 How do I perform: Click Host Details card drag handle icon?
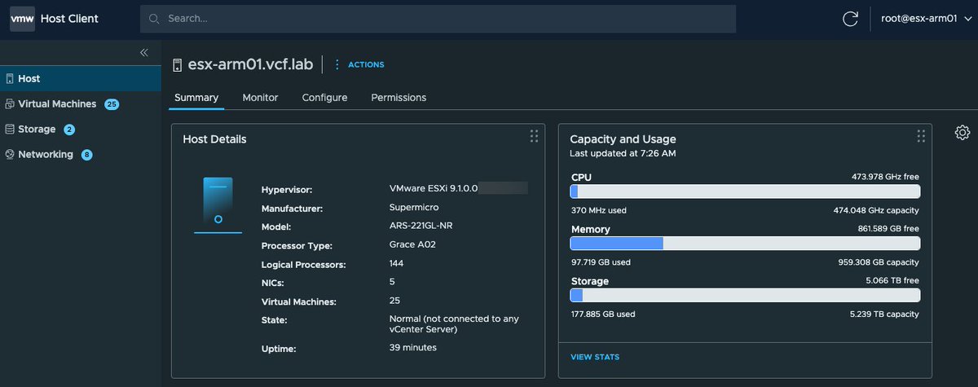[534, 136]
